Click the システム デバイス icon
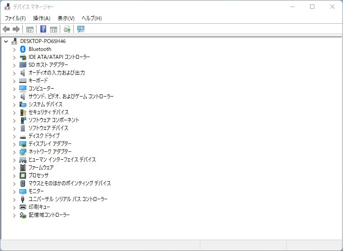 tap(23, 104)
